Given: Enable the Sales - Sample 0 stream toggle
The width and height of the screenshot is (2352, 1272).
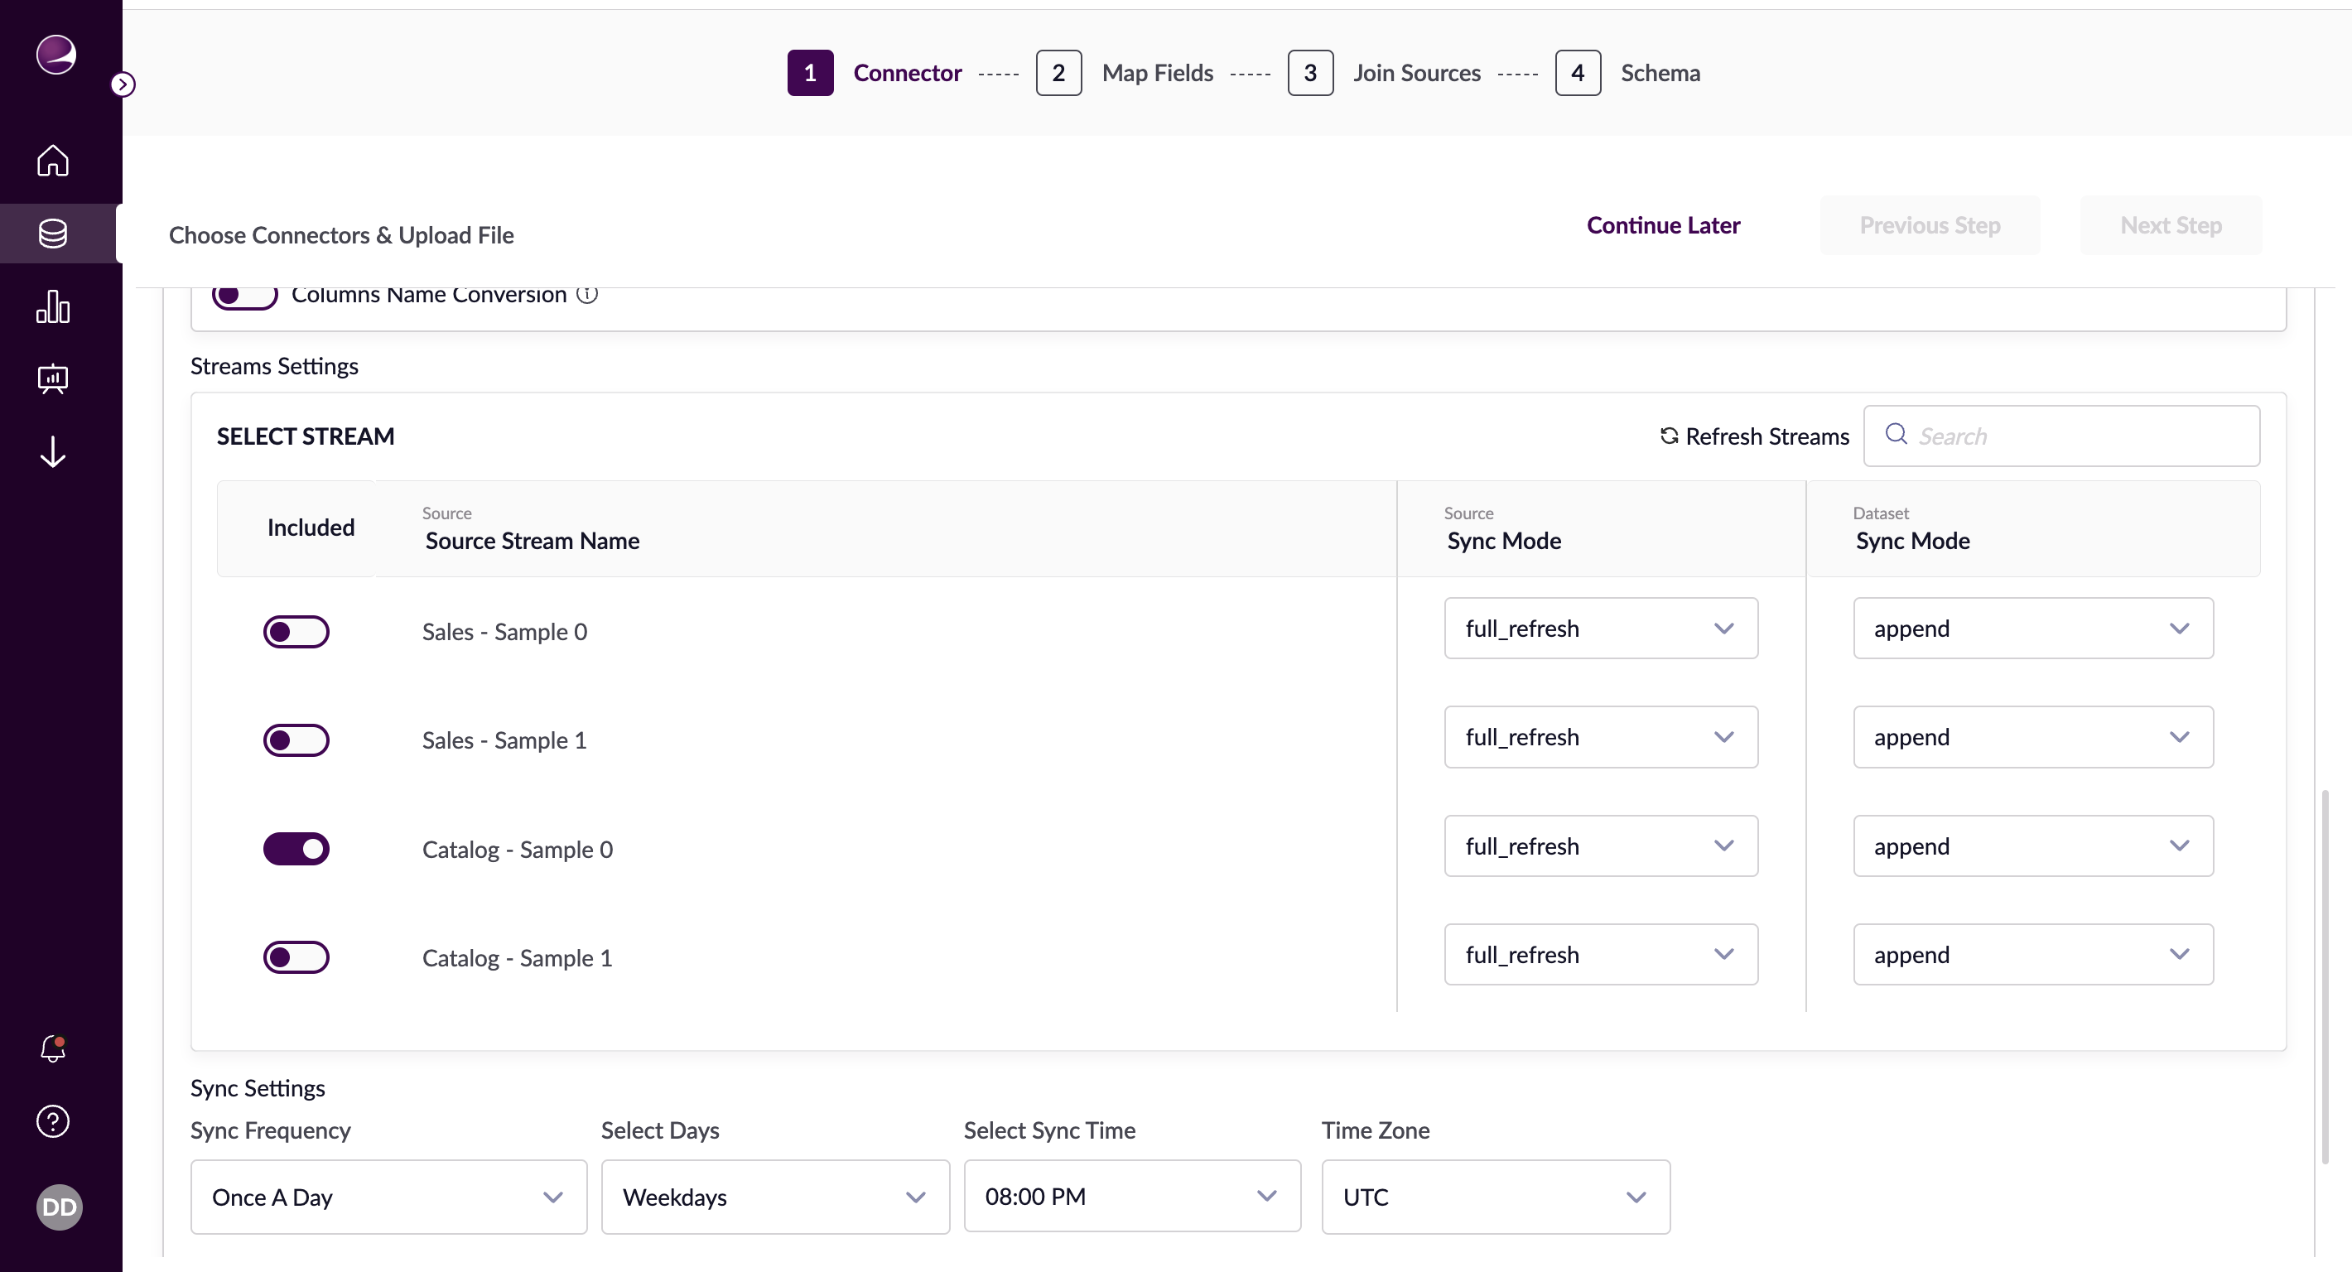Looking at the screenshot, I should click(x=296, y=632).
